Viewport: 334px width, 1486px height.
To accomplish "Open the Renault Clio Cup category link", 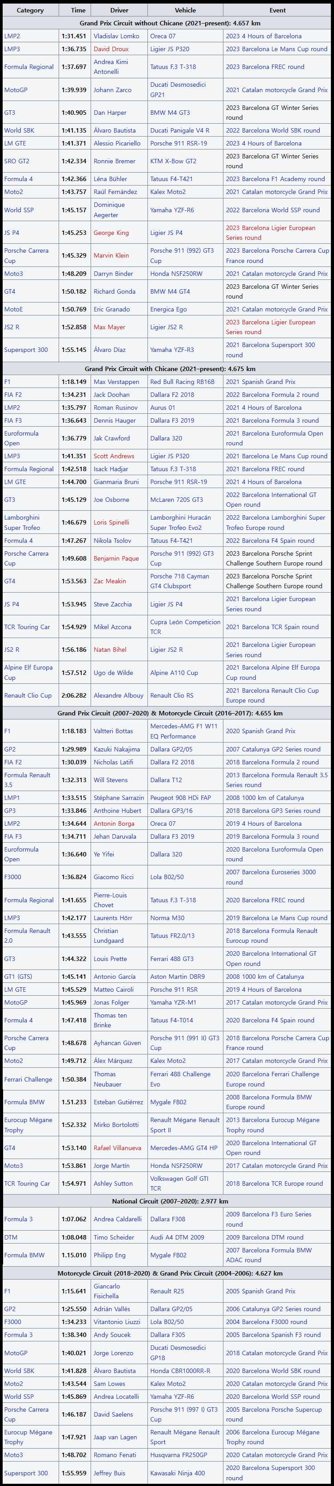I will pyautogui.click(x=28, y=696).
